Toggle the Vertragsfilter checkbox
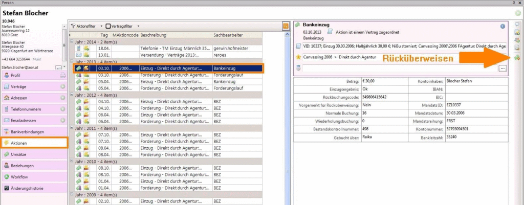Image resolution: width=524 pixels, height=205 pixels. (x=108, y=26)
